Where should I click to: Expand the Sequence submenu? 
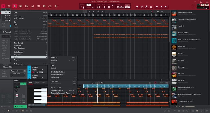click(x=29, y=55)
